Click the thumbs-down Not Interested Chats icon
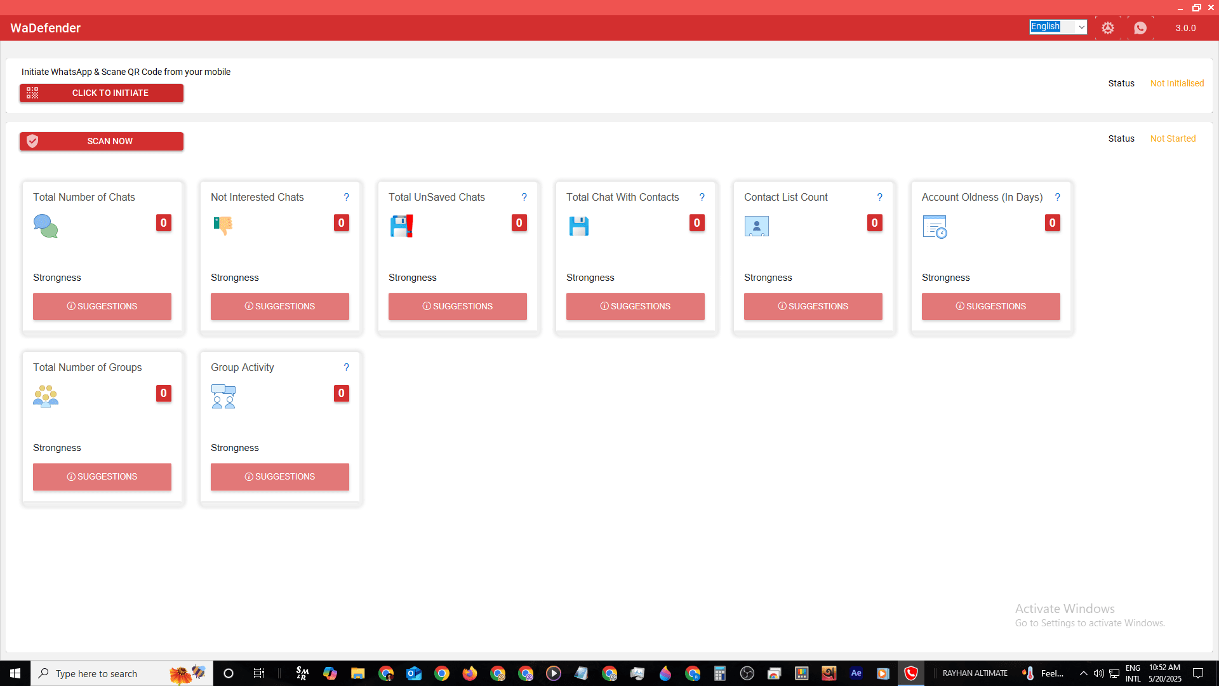Viewport: 1219px width, 686px height. click(223, 225)
